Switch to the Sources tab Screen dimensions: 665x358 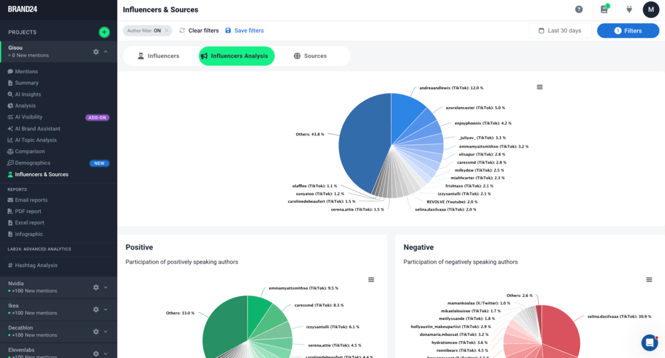pos(310,56)
